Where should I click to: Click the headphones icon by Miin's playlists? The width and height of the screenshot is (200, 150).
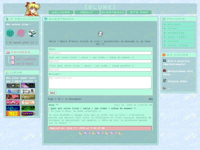coord(164,60)
